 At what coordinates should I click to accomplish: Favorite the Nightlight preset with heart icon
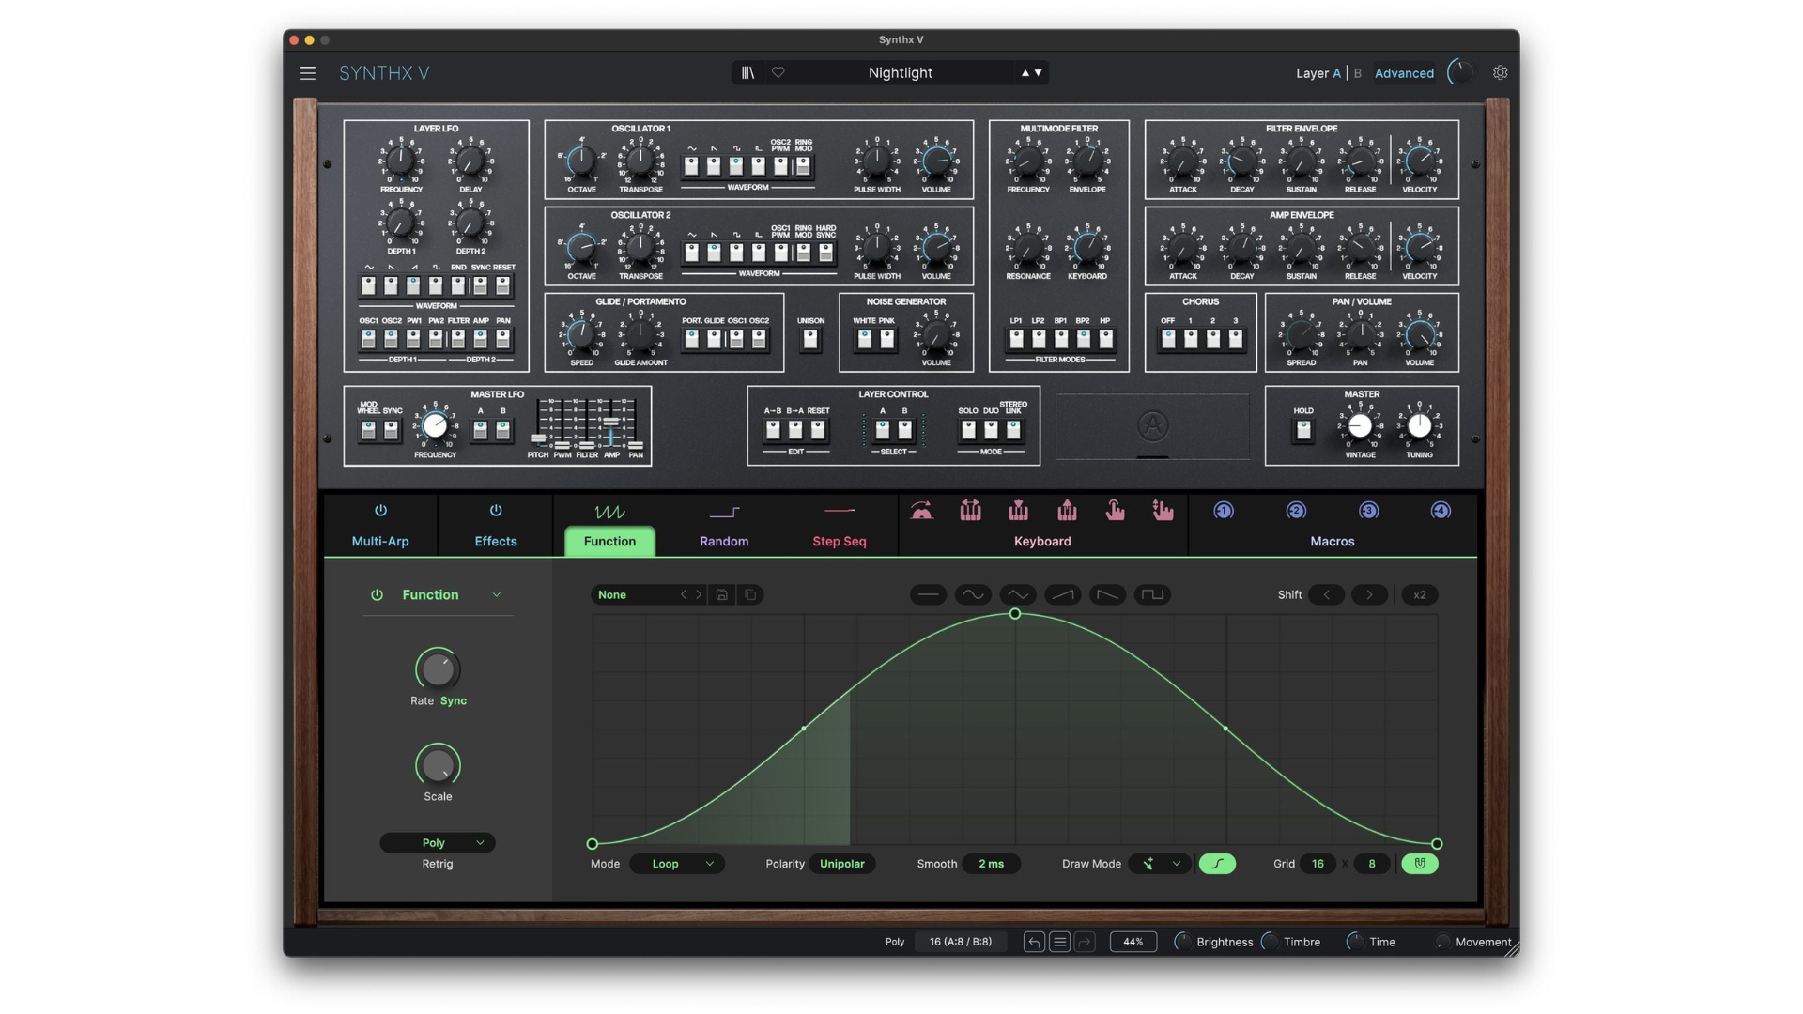pyautogui.click(x=778, y=72)
